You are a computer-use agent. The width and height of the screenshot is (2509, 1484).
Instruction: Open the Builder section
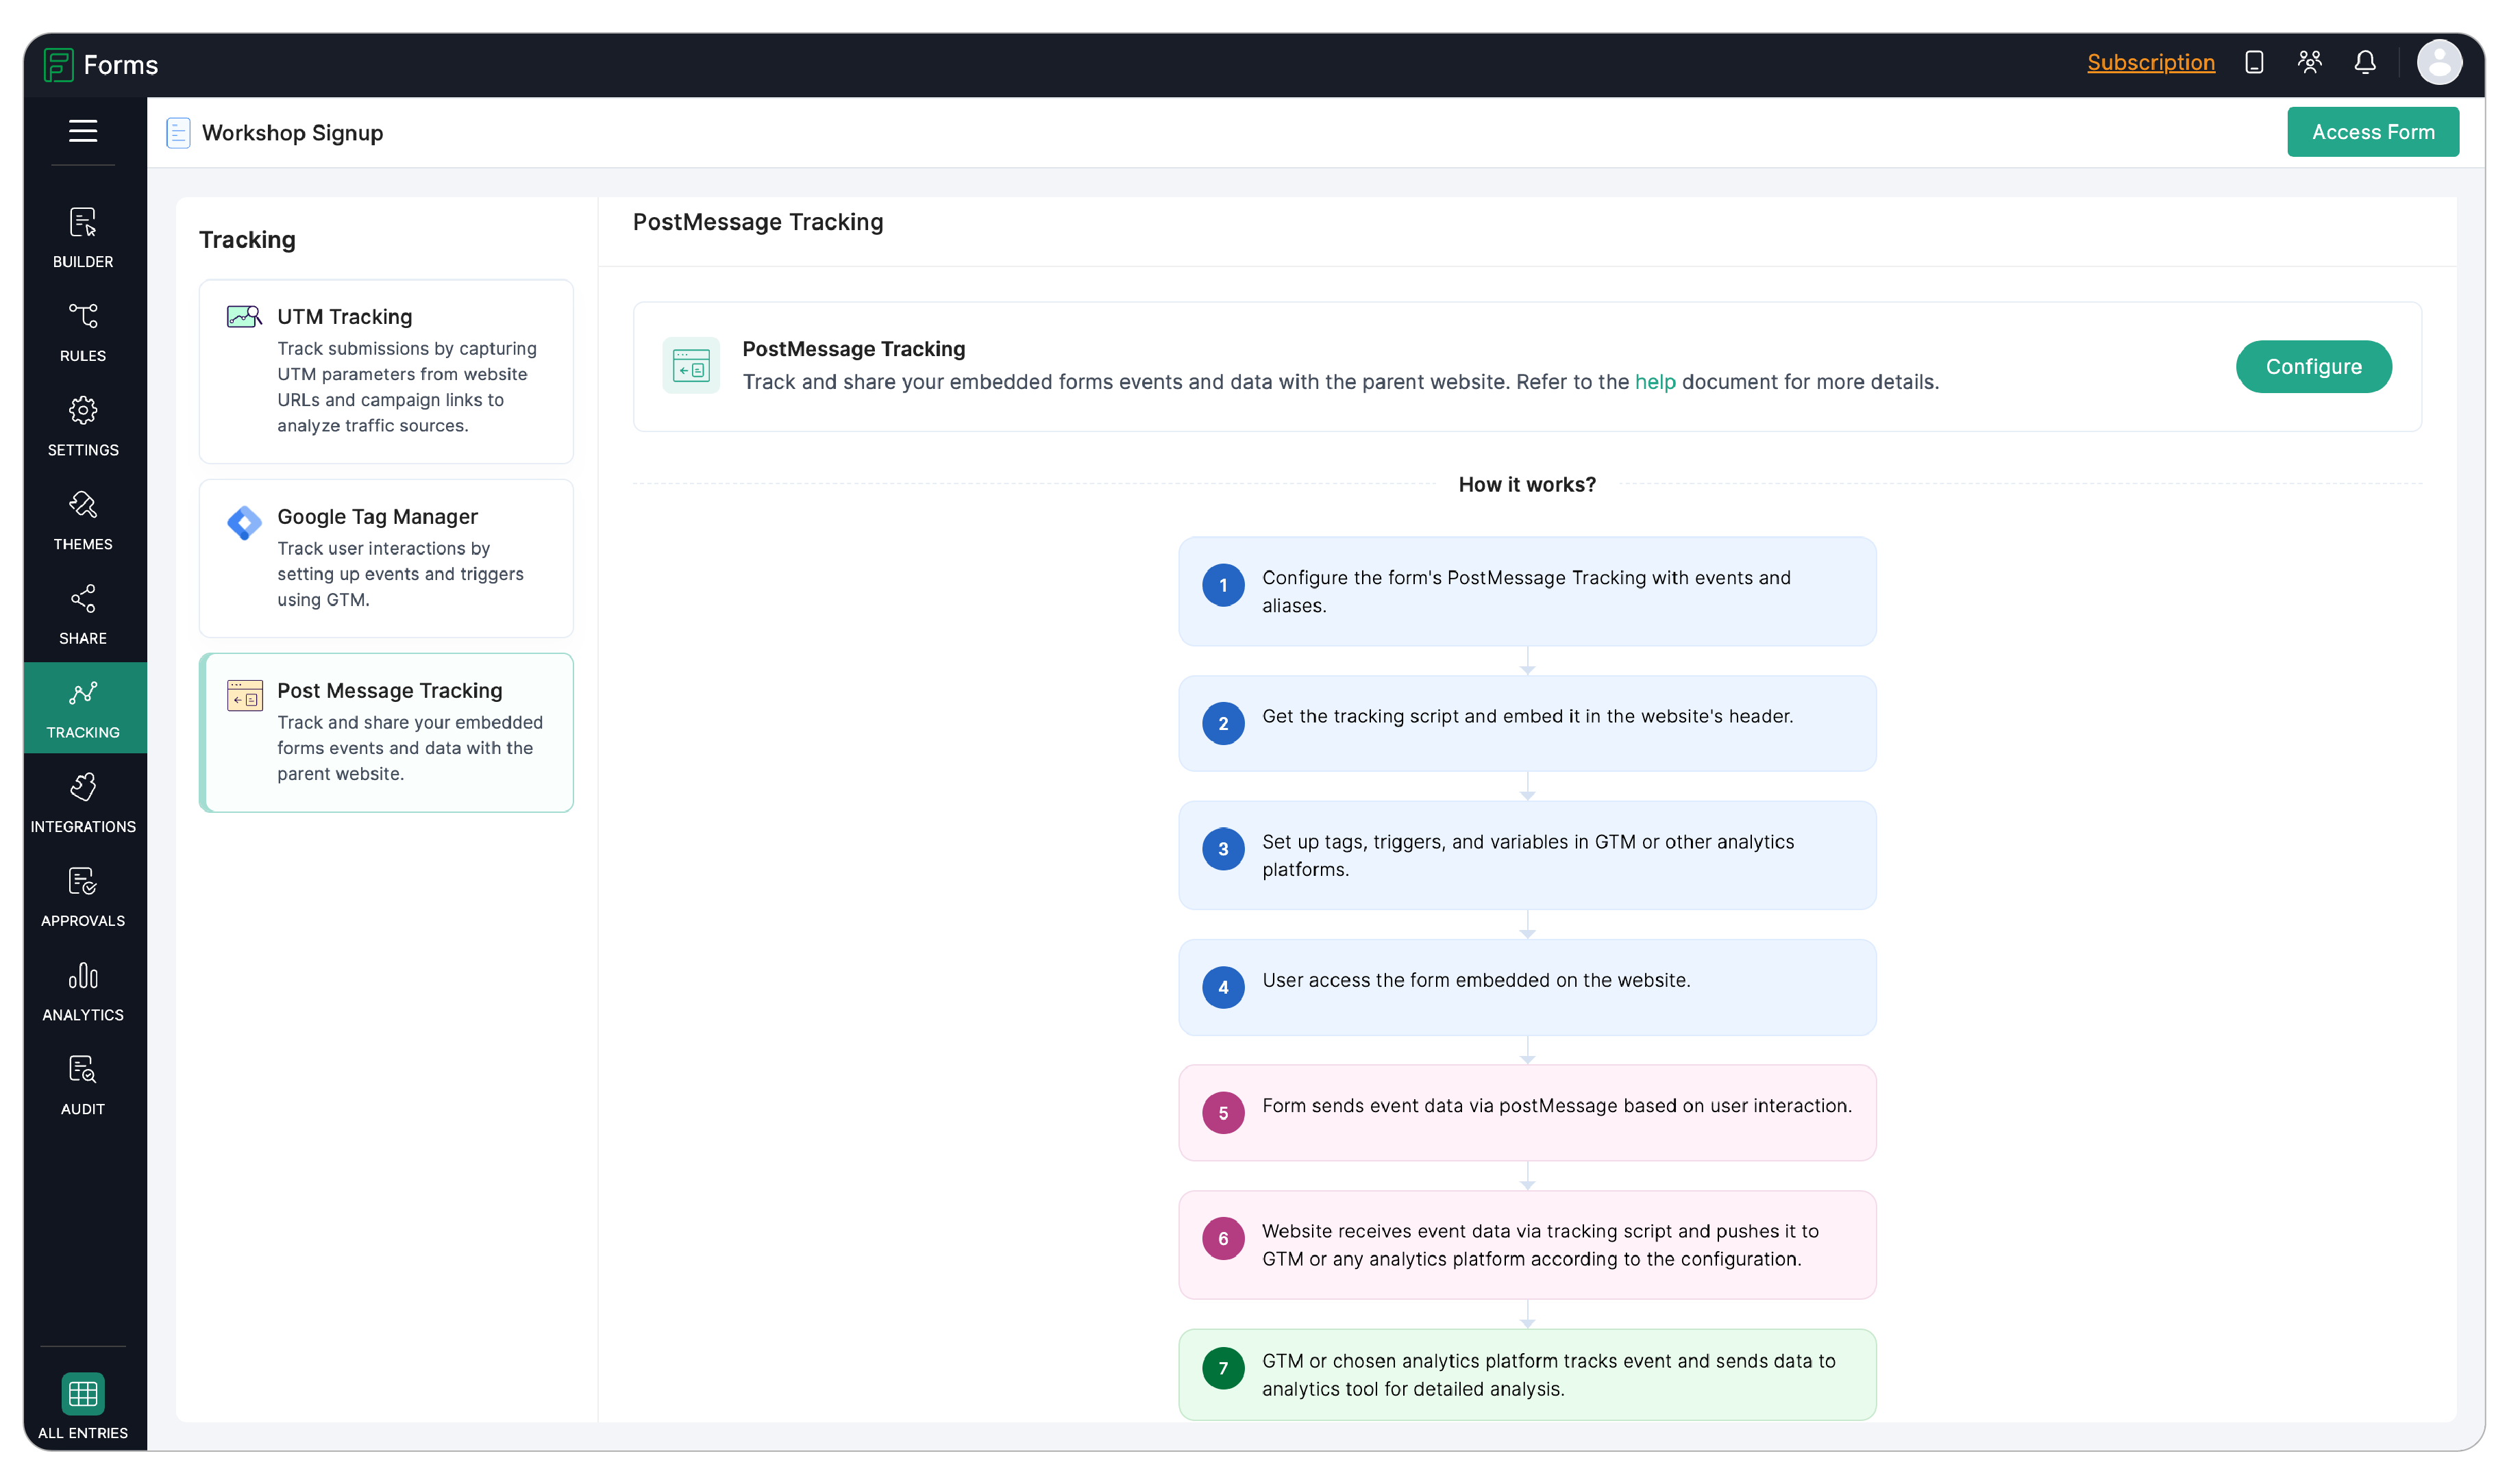coord(83,238)
